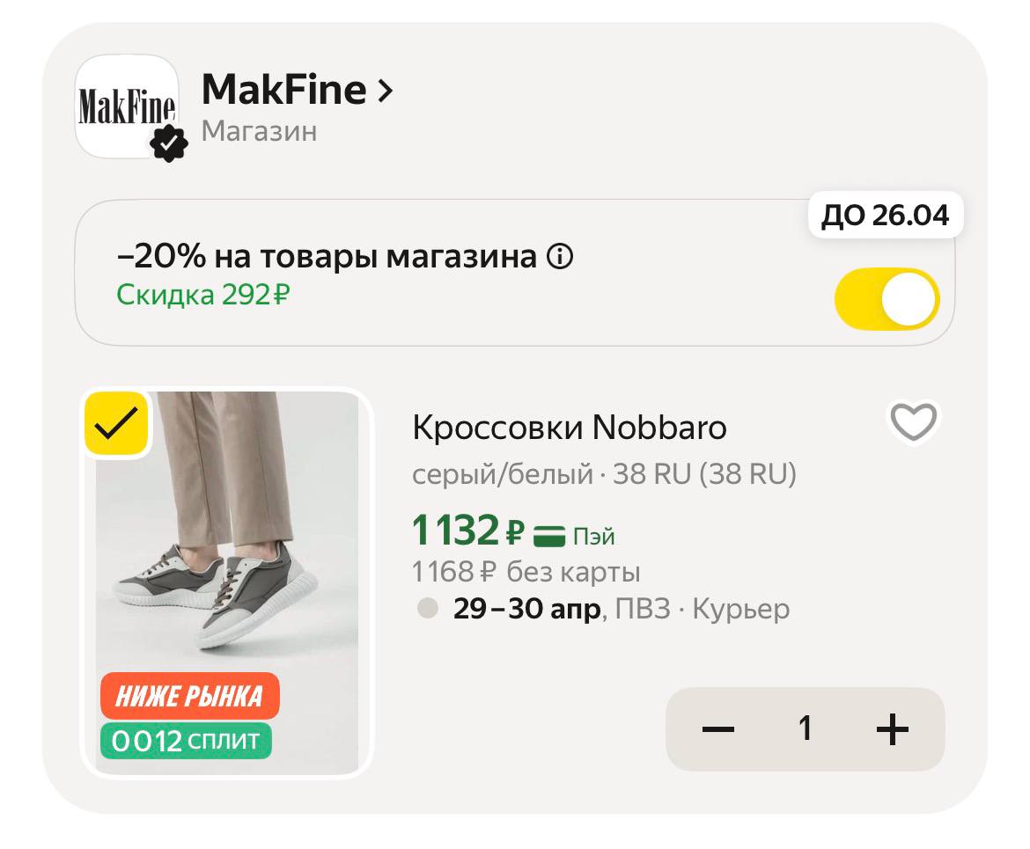The width and height of the screenshot is (1030, 849).
Task: Disable the −20% store discount toggle
Action: coord(887,299)
